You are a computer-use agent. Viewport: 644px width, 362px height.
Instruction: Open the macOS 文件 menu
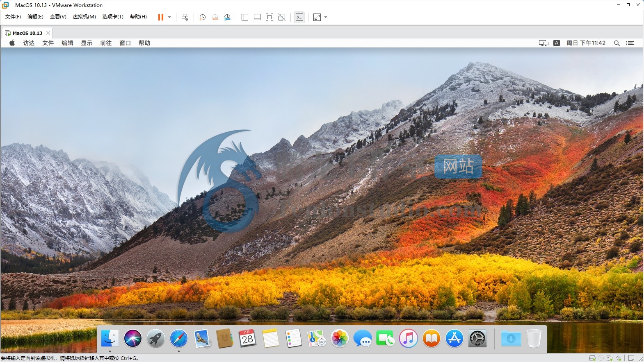point(48,43)
